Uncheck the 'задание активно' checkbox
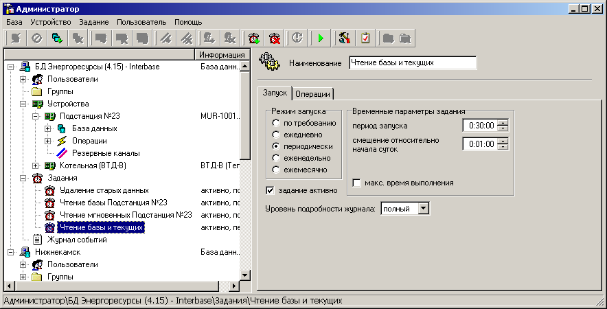607x309 pixels. point(271,190)
